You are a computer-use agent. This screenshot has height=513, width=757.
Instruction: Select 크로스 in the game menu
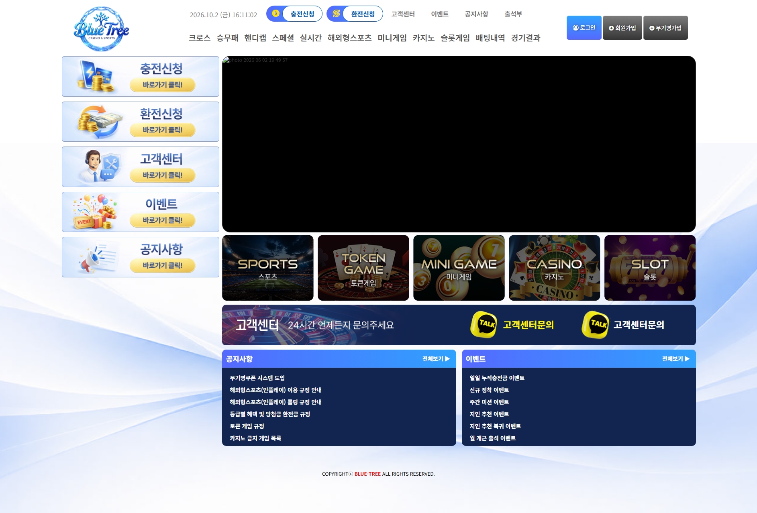(200, 38)
